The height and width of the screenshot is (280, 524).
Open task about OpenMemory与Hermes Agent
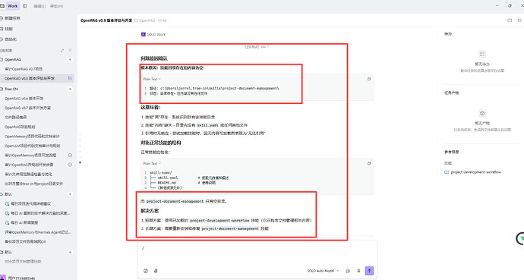[38, 232]
